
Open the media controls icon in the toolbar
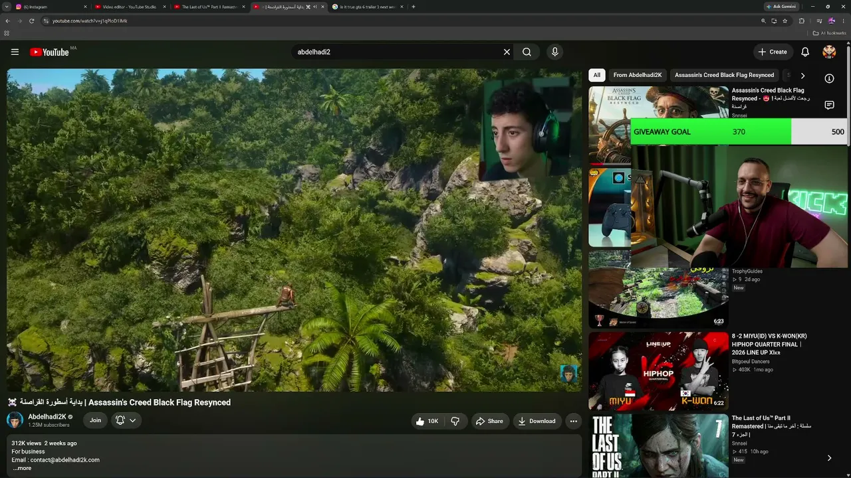[818, 21]
